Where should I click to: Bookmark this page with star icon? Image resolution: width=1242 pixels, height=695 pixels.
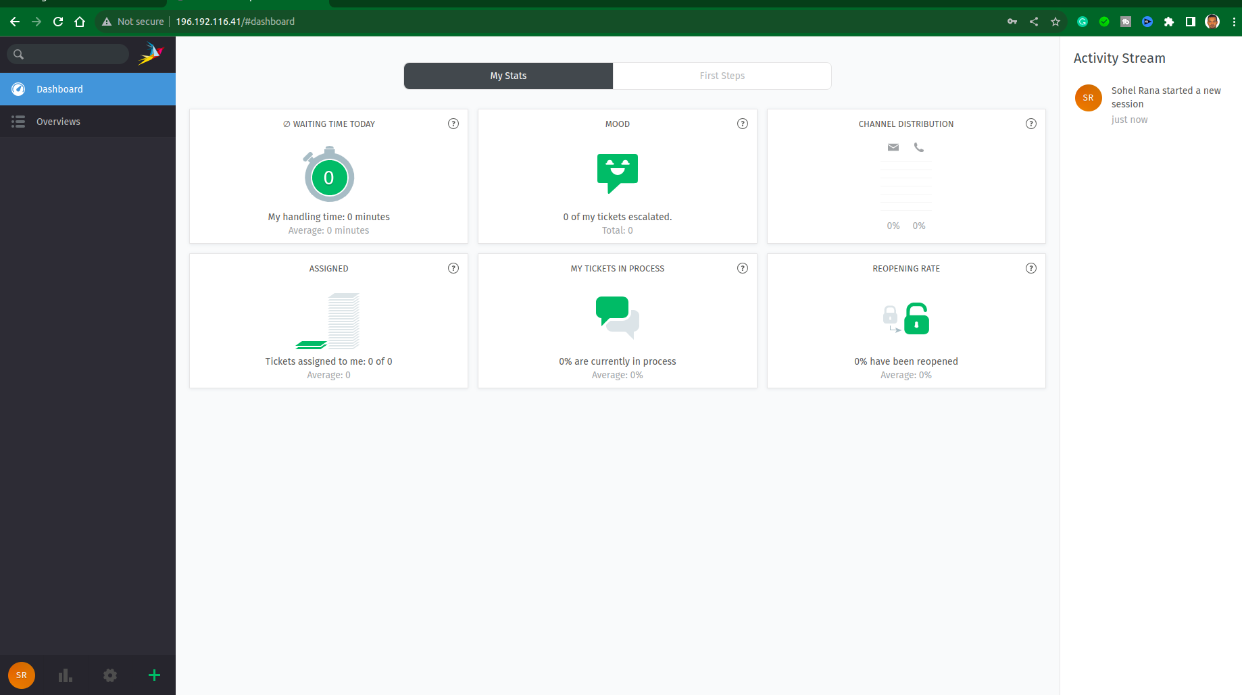point(1055,22)
